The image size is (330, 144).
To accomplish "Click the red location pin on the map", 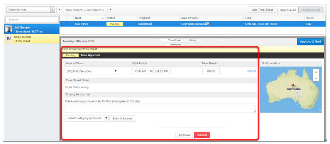I will (293, 85).
